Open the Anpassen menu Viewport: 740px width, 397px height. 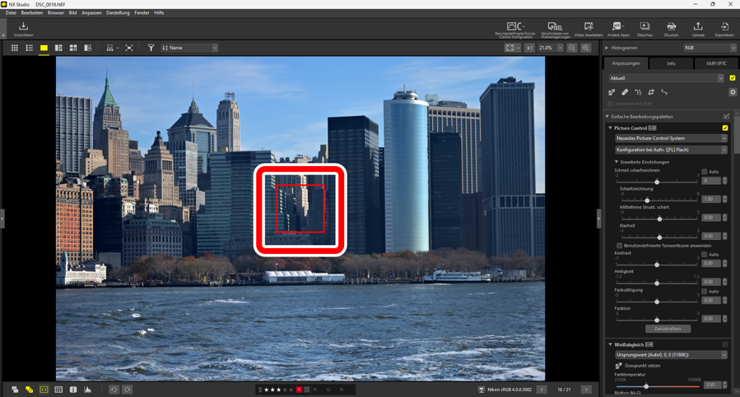click(91, 13)
